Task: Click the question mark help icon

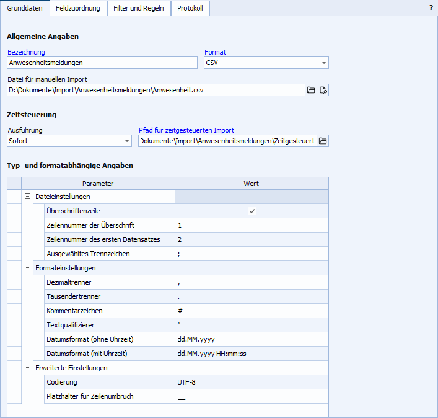Action: coord(431,7)
